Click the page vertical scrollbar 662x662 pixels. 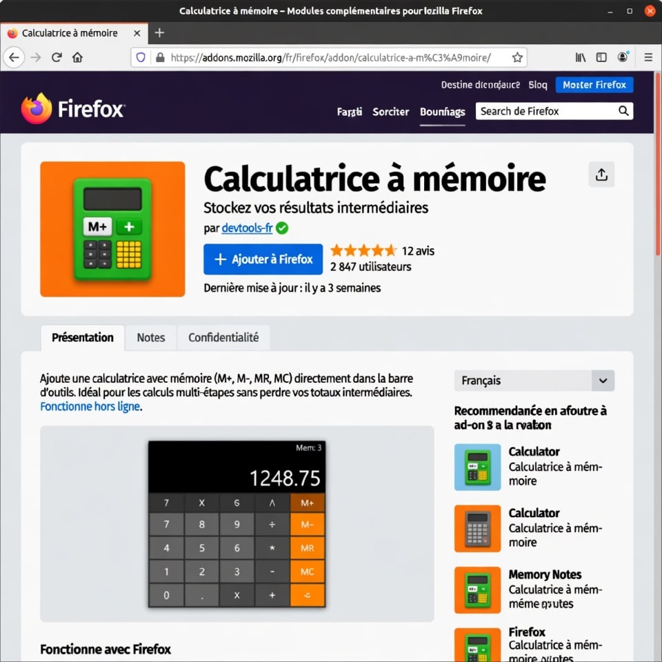point(657,164)
